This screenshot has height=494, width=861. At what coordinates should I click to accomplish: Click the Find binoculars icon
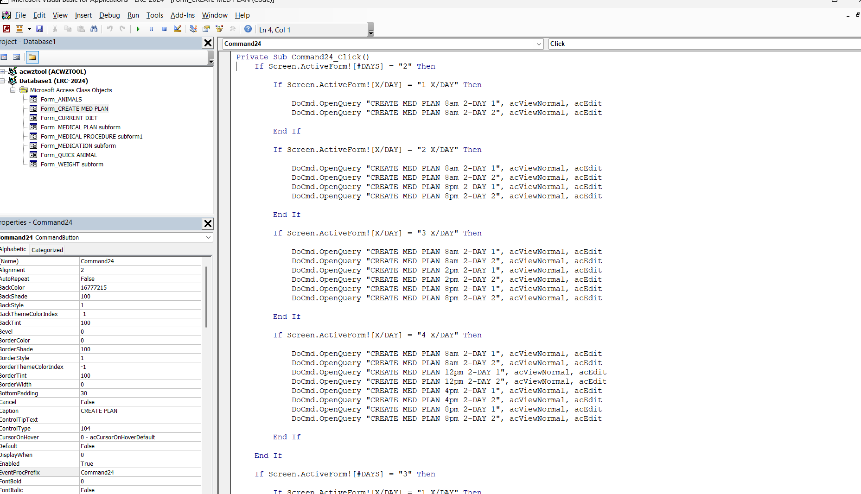click(x=94, y=29)
